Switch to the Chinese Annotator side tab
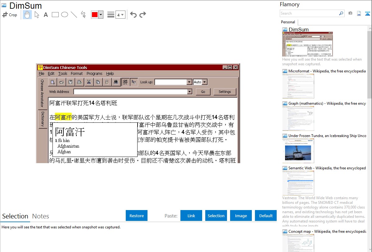 tap(42, 93)
